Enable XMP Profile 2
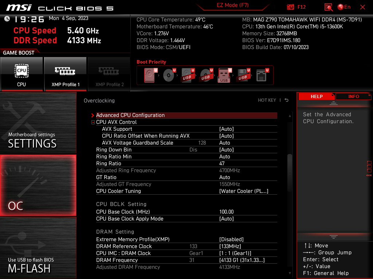The height and width of the screenshot is (279, 373). [x=109, y=74]
